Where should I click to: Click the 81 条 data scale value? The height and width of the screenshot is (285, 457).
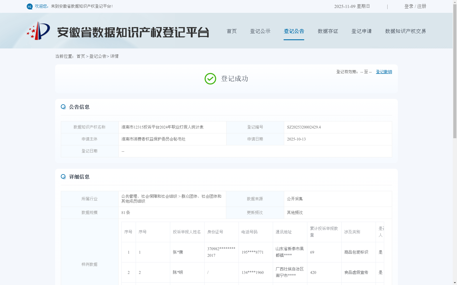(126, 213)
